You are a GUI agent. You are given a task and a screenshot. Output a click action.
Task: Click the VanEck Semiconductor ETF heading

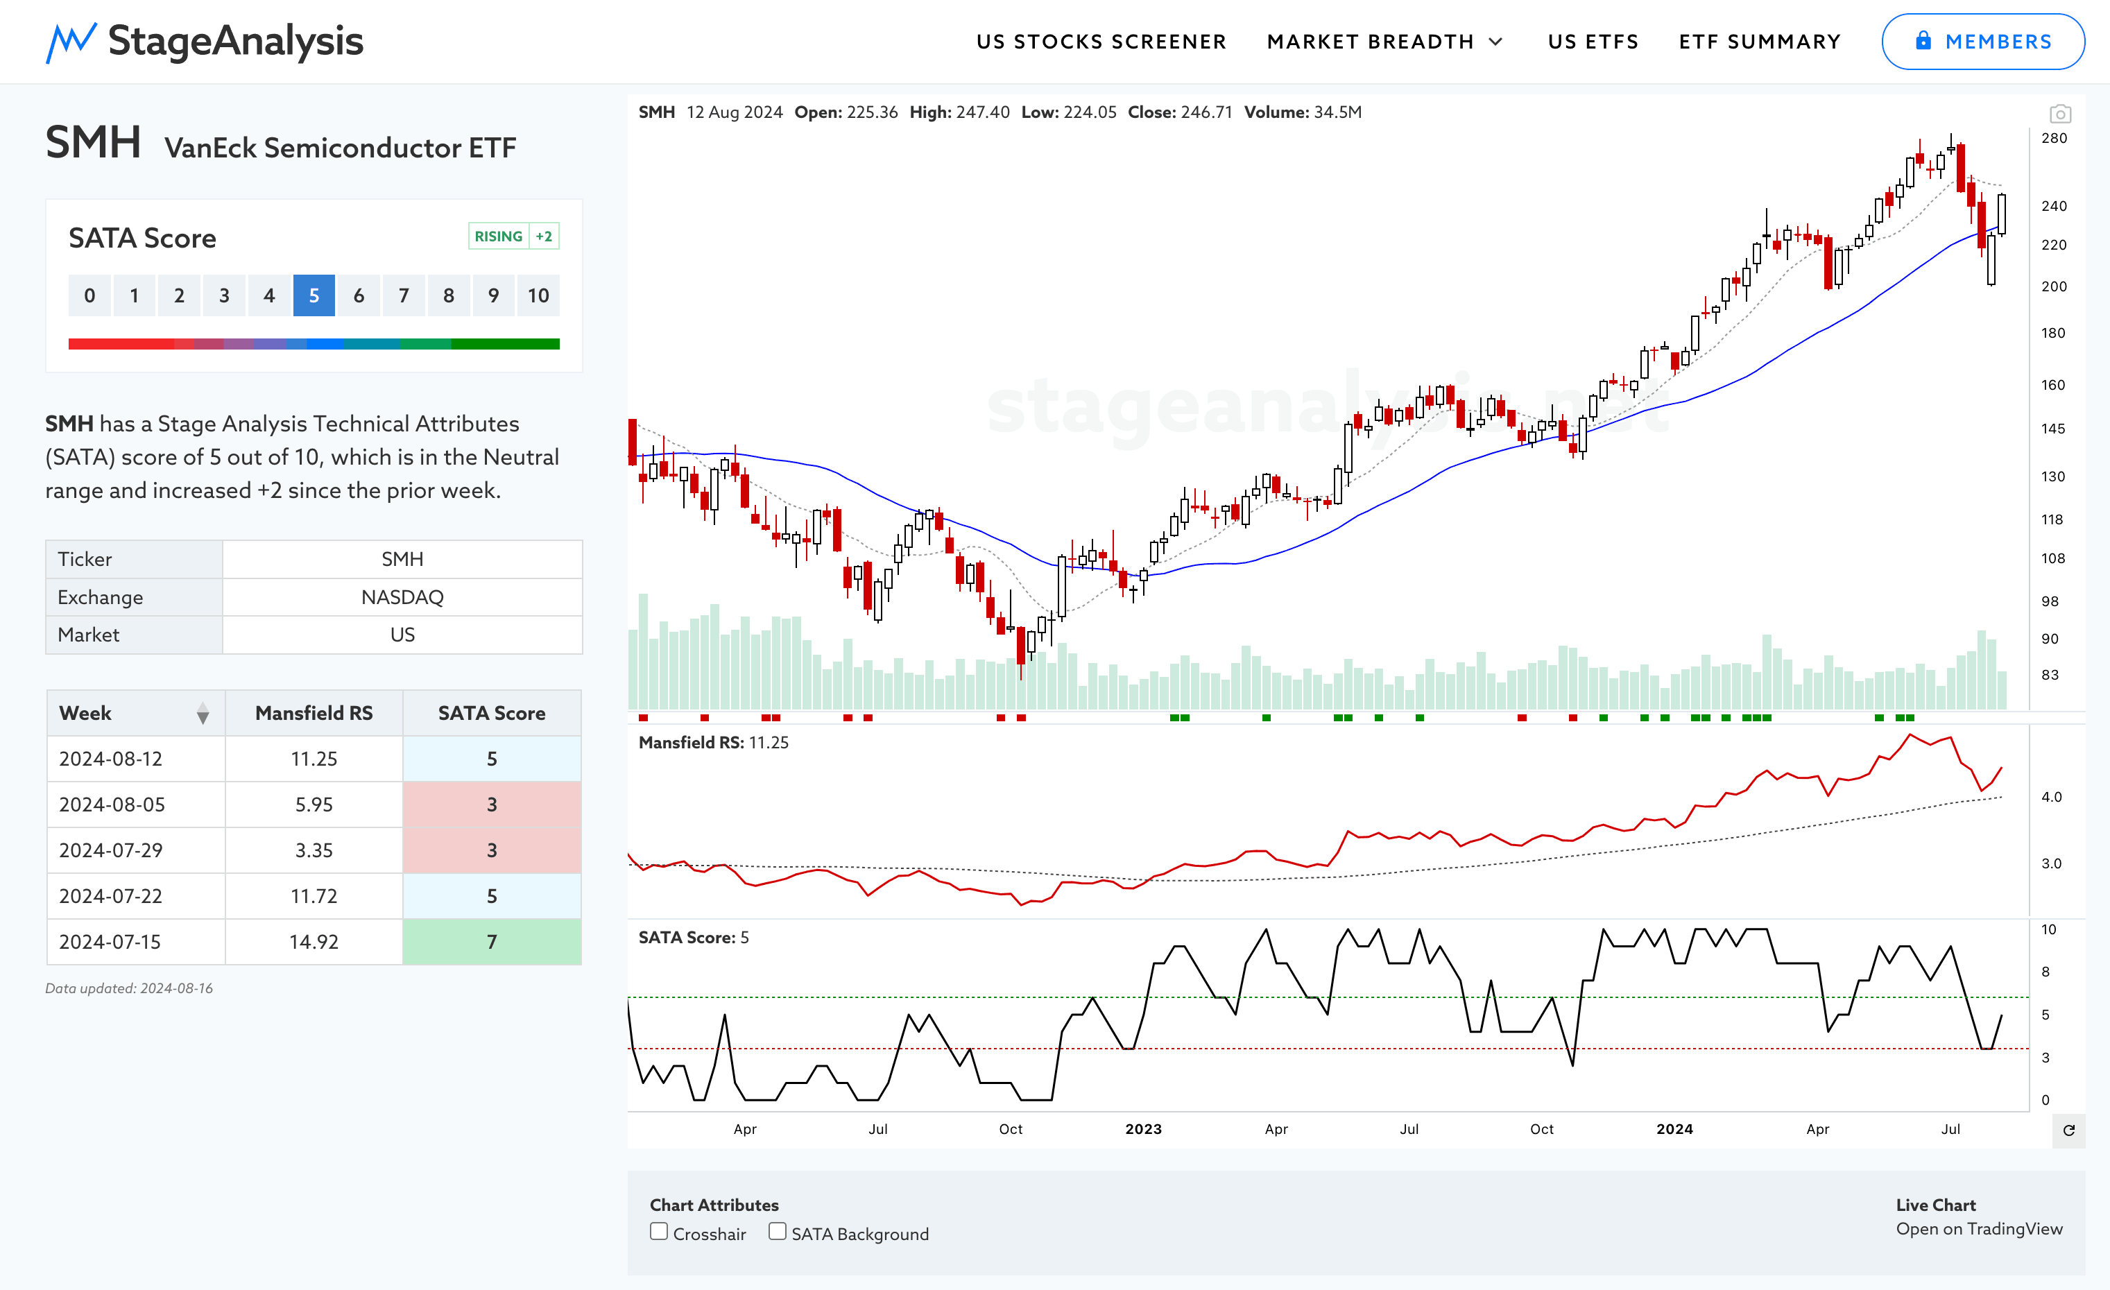tap(340, 147)
